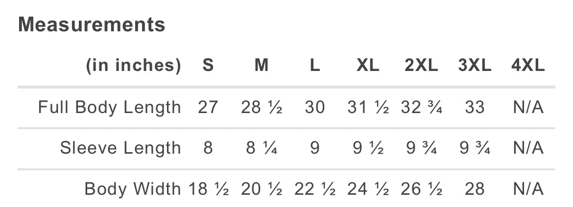Click the 22 ½ body width cell
573x207 pixels.
point(314,189)
